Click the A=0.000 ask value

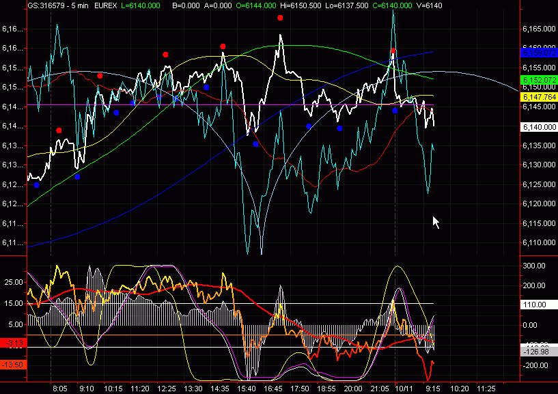pyautogui.click(x=219, y=5)
